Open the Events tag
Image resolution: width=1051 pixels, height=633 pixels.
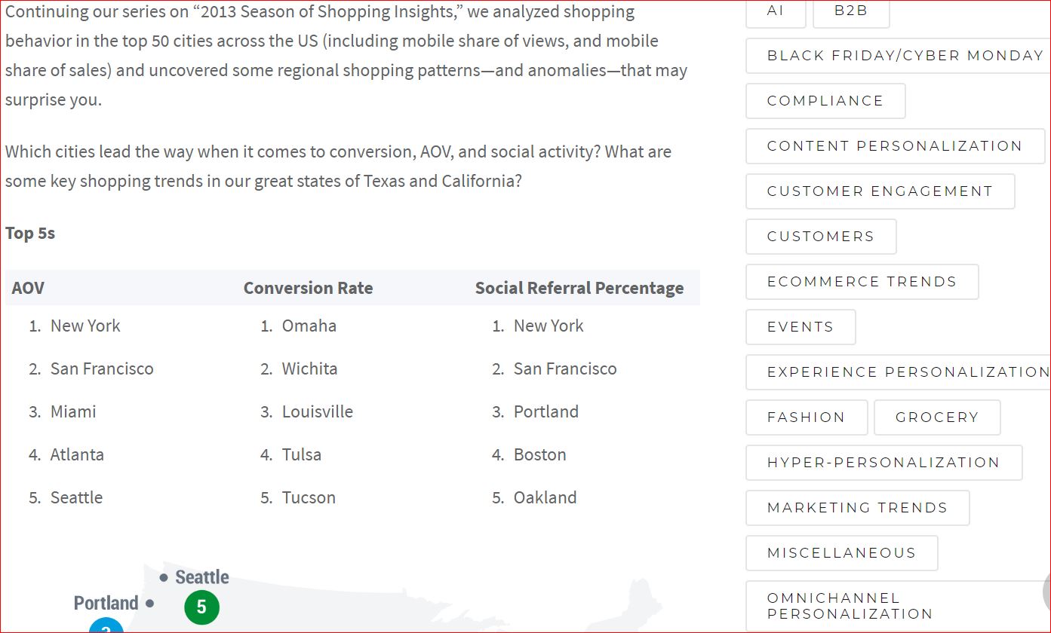click(x=801, y=327)
